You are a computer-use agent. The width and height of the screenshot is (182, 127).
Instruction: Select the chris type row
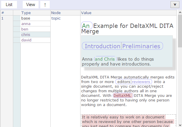(35, 34)
